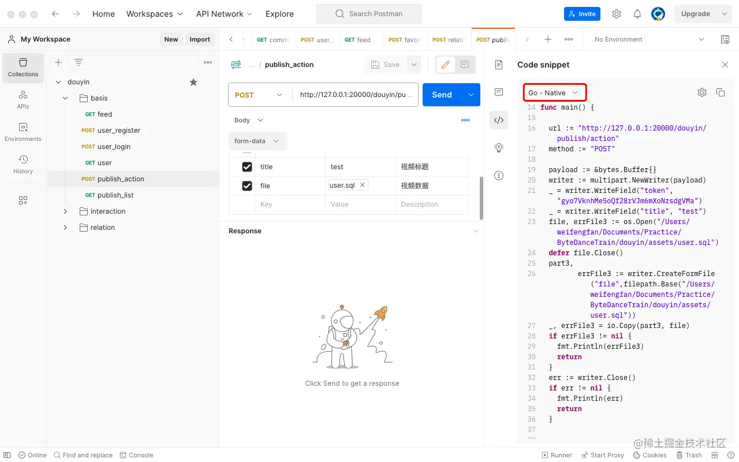Copy the code snippet to clipboard
The width and height of the screenshot is (739, 462).
click(721, 92)
